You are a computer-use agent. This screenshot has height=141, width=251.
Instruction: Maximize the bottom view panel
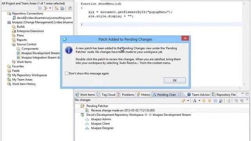247,94
